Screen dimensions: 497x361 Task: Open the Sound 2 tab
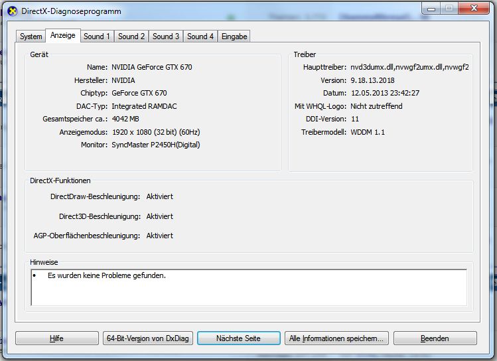click(x=131, y=36)
